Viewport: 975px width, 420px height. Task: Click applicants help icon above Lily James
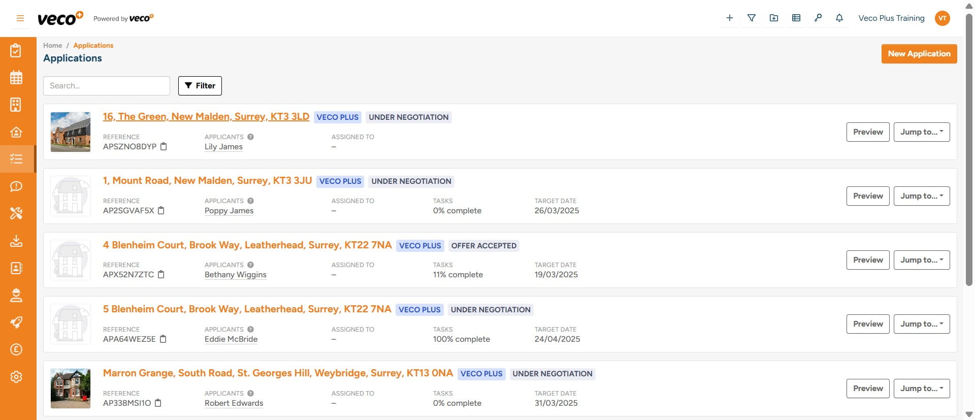click(x=250, y=137)
